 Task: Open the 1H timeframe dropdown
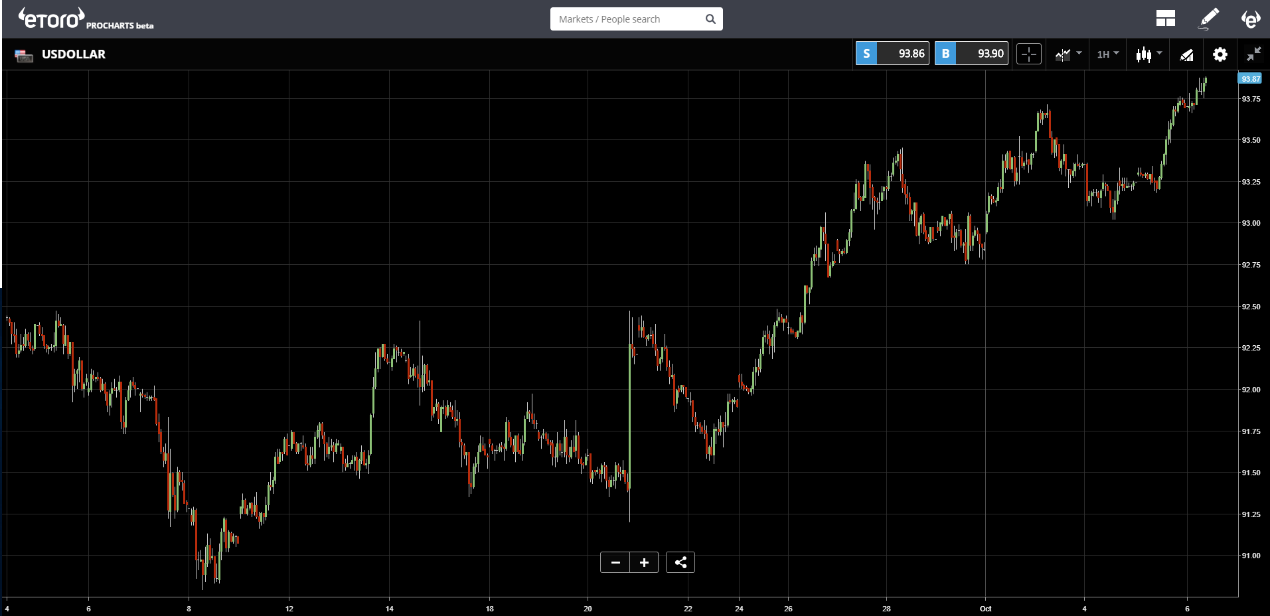[1107, 54]
